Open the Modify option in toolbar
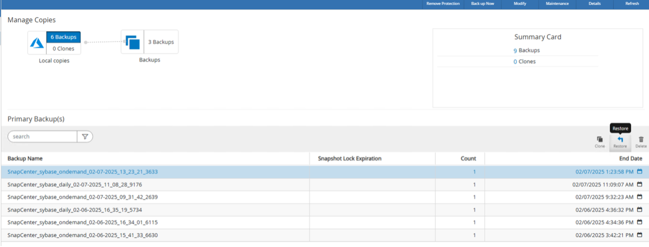This screenshot has height=247, width=649. point(520,4)
